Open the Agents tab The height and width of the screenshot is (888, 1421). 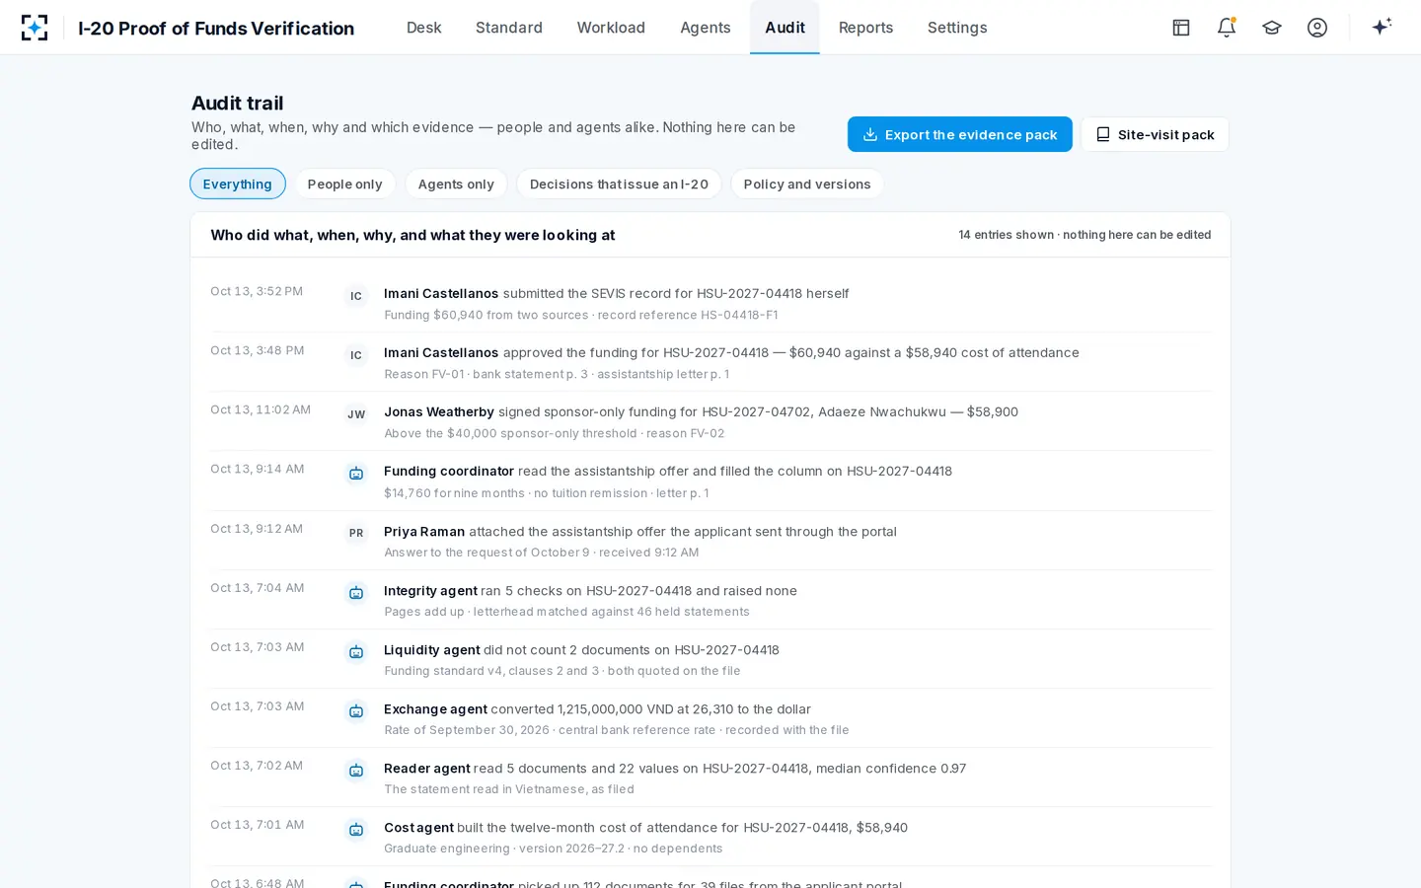(706, 28)
